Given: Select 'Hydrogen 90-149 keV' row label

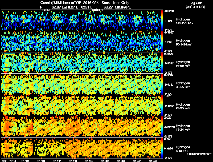Looking at the screenshot, I should (183, 43).
